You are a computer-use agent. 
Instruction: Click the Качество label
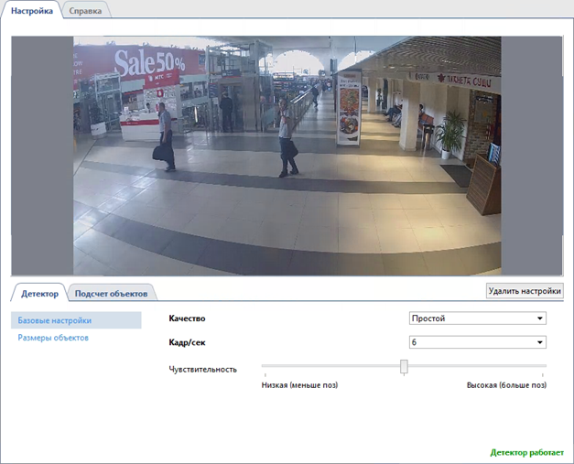coord(188,318)
